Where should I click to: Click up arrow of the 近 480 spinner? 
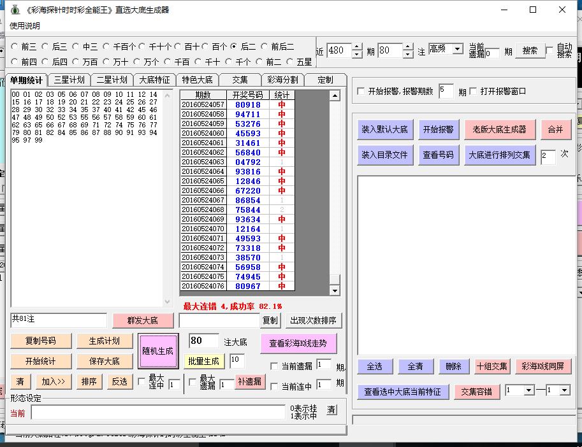click(x=358, y=47)
